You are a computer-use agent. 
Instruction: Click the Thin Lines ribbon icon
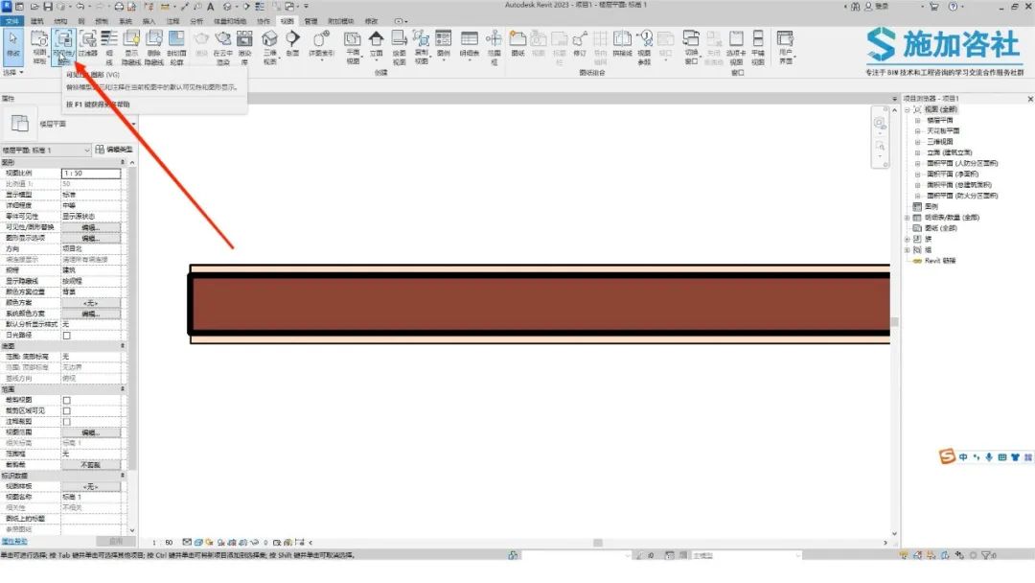(x=108, y=44)
